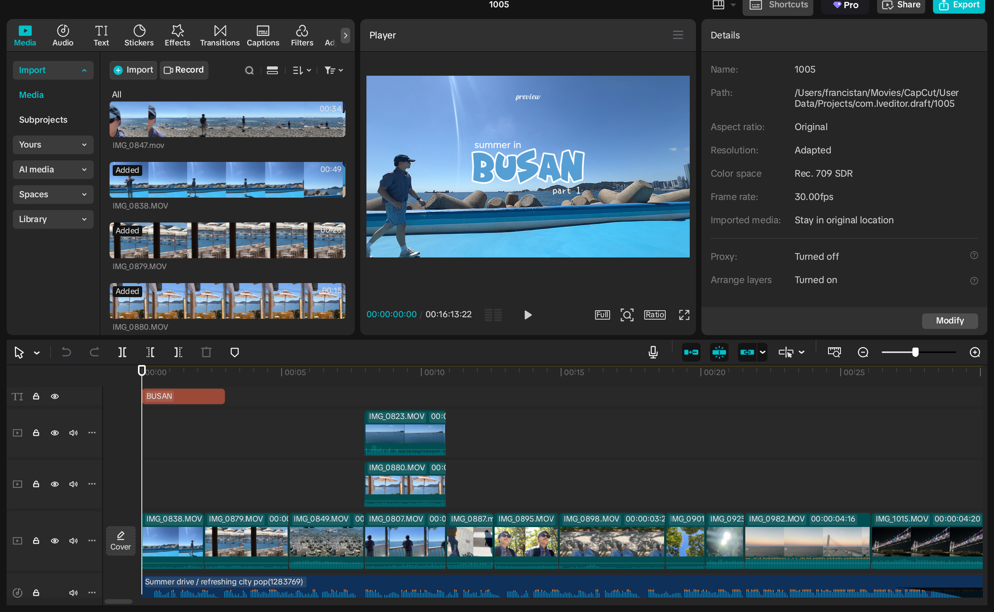Switch to the Transitions tab
Screen dimensions: 994x612
click(x=220, y=35)
